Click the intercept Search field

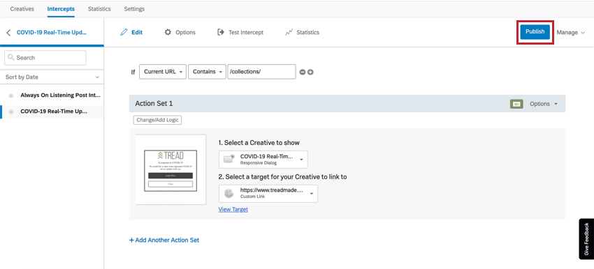point(45,58)
